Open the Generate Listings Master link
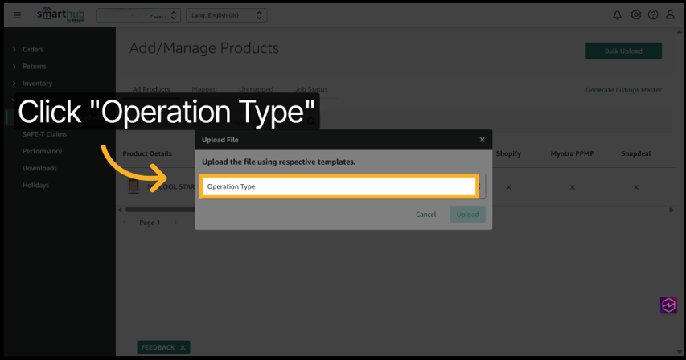The height and width of the screenshot is (360, 686). pos(623,90)
